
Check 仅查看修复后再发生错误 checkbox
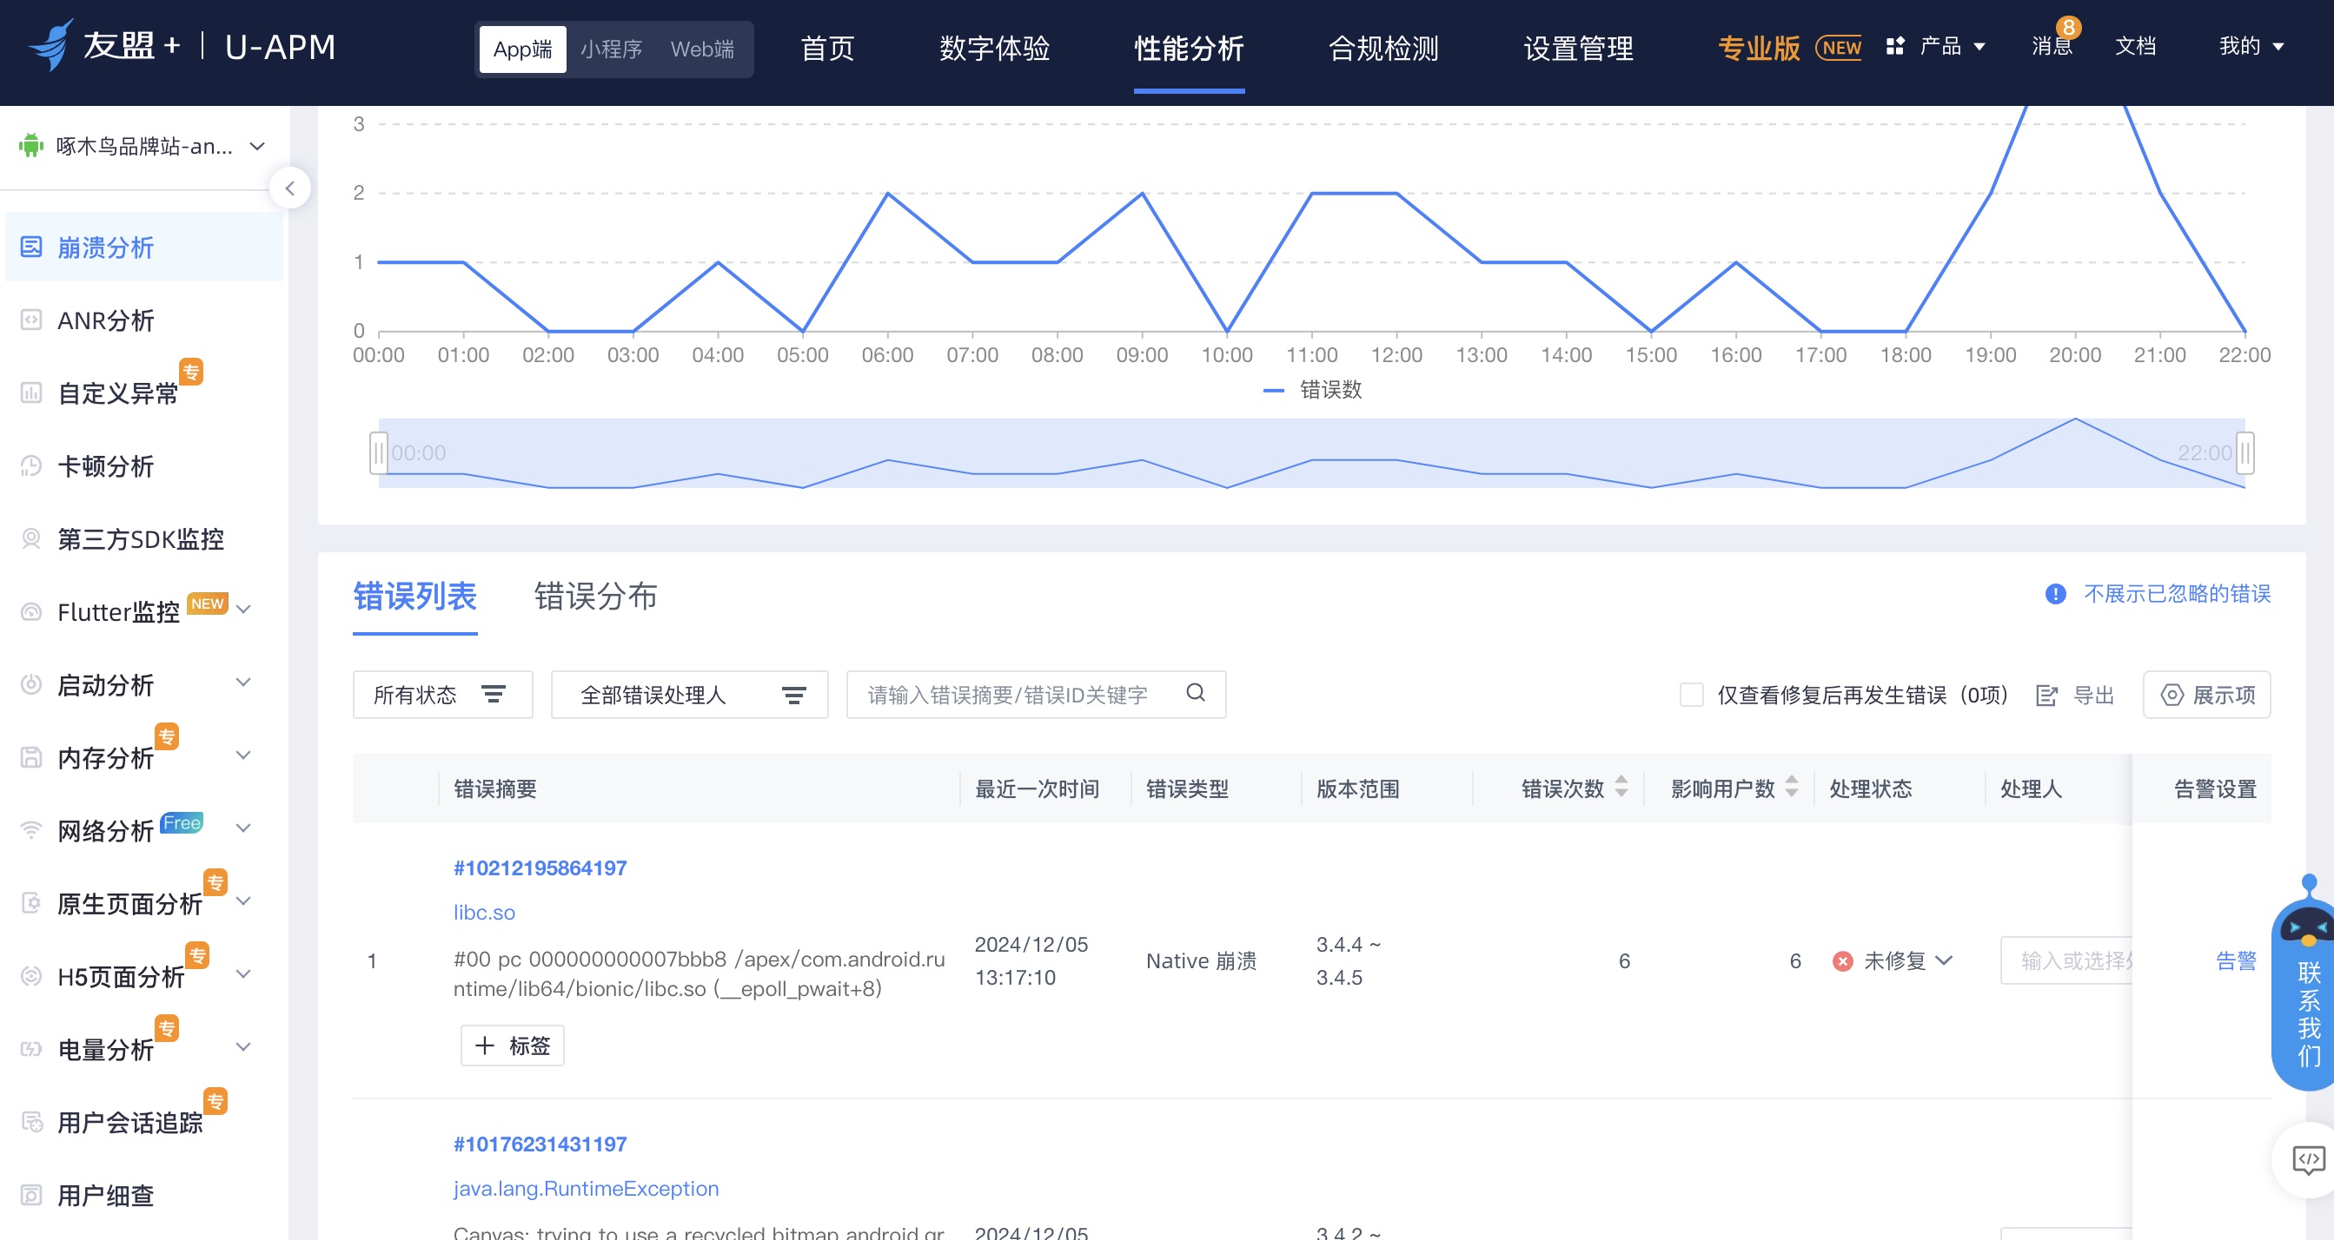click(x=1691, y=696)
